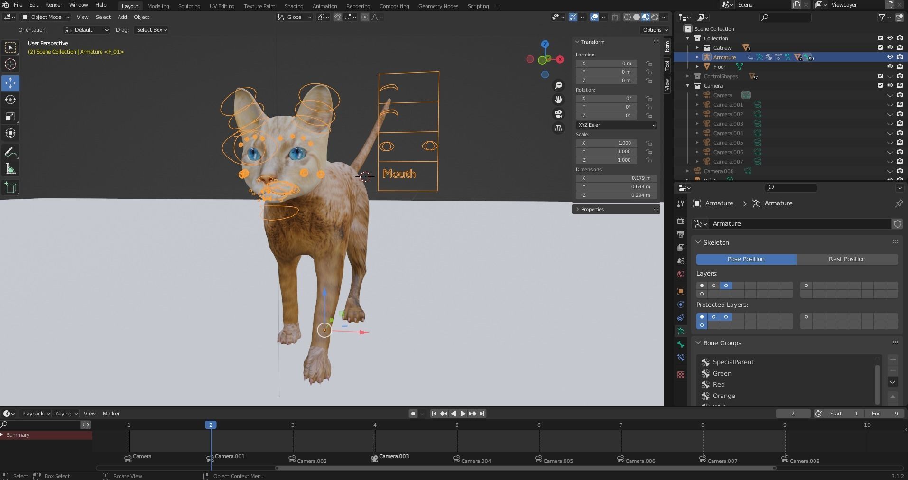
Task: Open the Scene properties tab icon
Action: 681,261
